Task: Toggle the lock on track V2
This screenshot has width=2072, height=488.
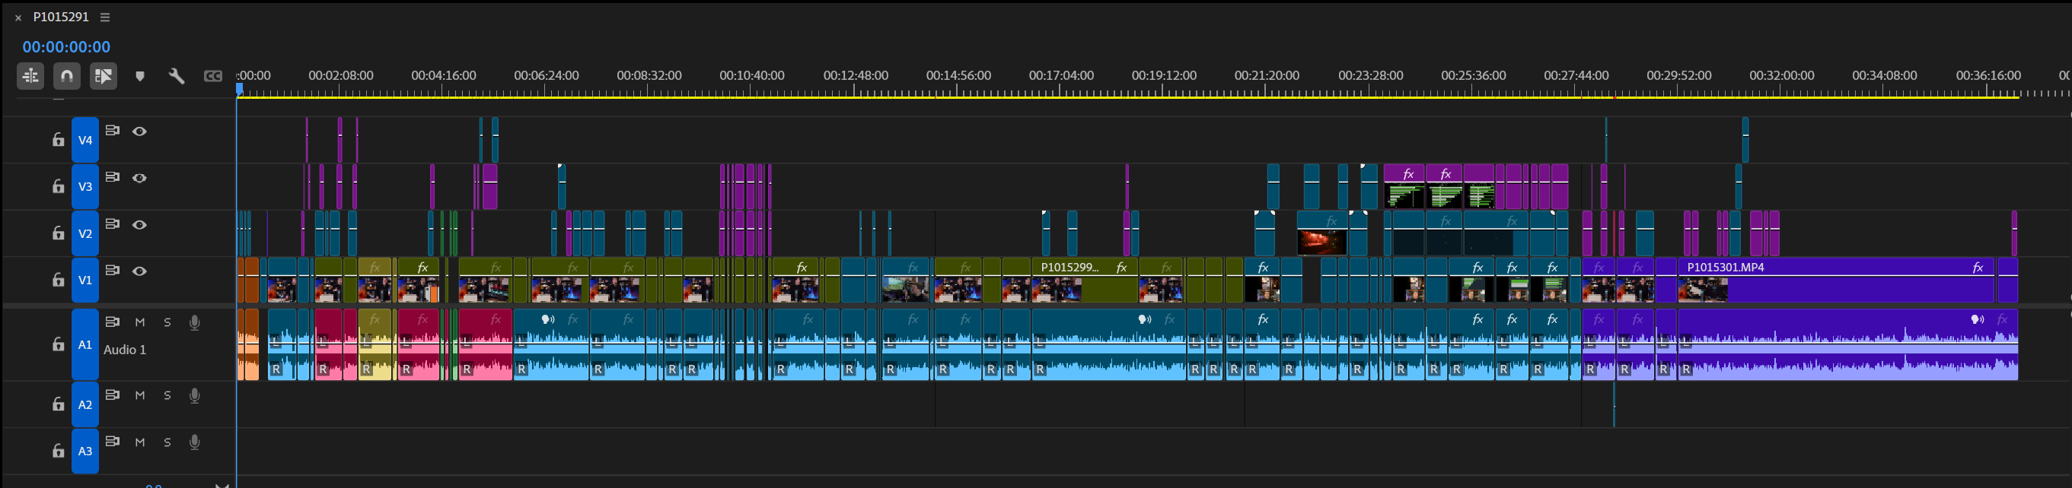Action: click(x=58, y=233)
